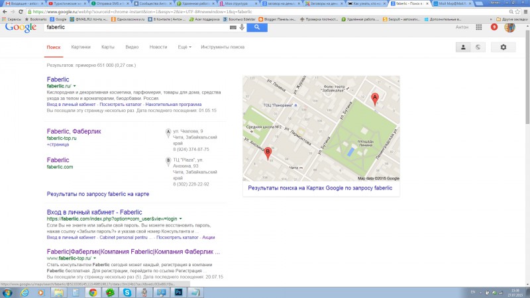The width and height of the screenshot is (530, 298).
Task: Switch to 'Моя структура' browser tab
Action: [238, 3]
